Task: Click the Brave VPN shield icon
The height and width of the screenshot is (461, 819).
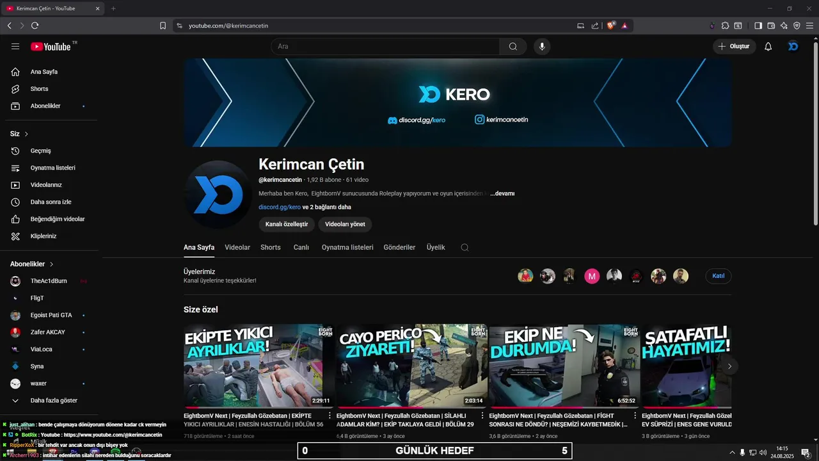Action: (797, 26)
